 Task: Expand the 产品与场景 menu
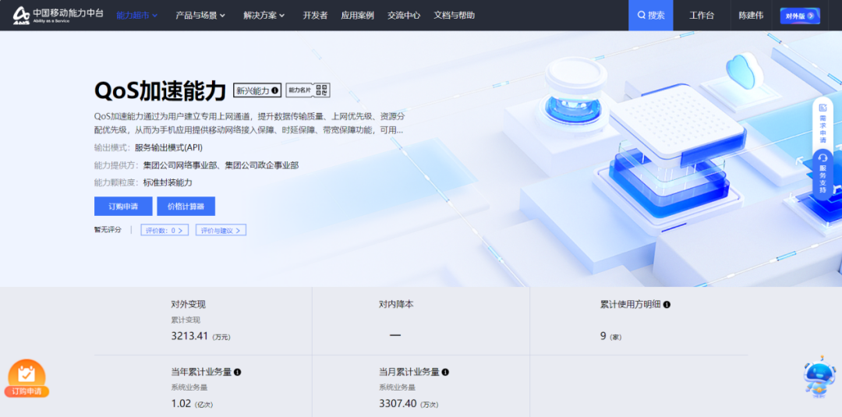pos(200,16)
